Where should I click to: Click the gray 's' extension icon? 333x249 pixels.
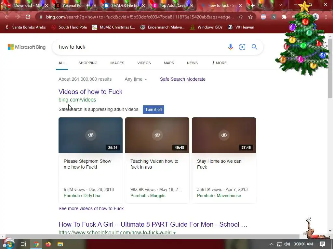point(274,17)
